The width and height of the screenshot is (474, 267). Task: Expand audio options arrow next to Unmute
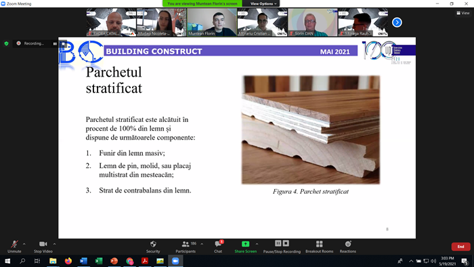24,244
